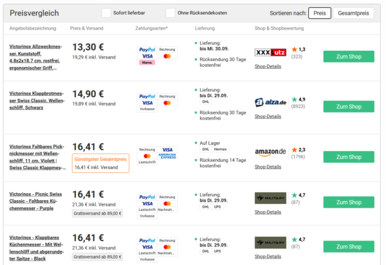The image size is (386, 265).
Task: Click Vorkasse label in alza.de row
Action: point(147,109)
